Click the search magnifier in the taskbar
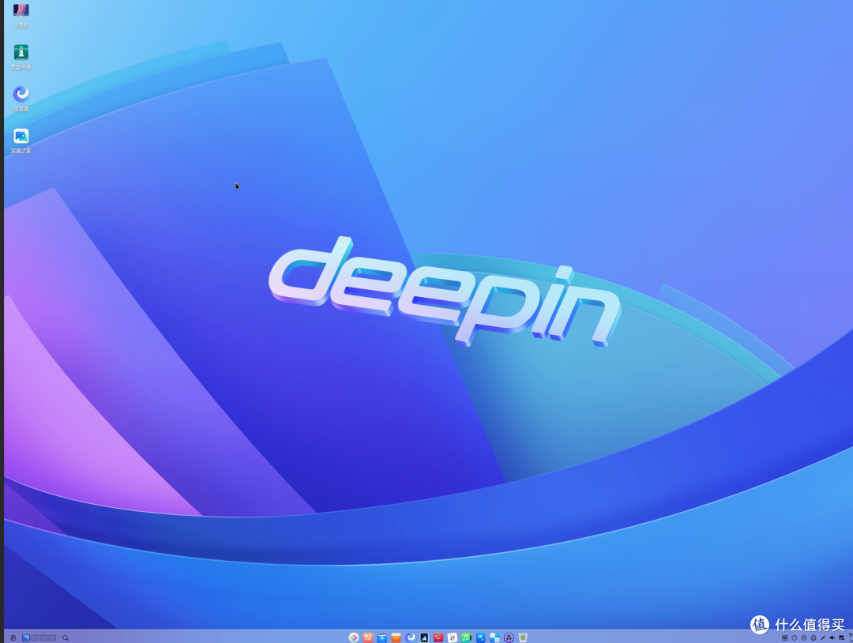This screenshot has height=643, width=853. (66, 637)
